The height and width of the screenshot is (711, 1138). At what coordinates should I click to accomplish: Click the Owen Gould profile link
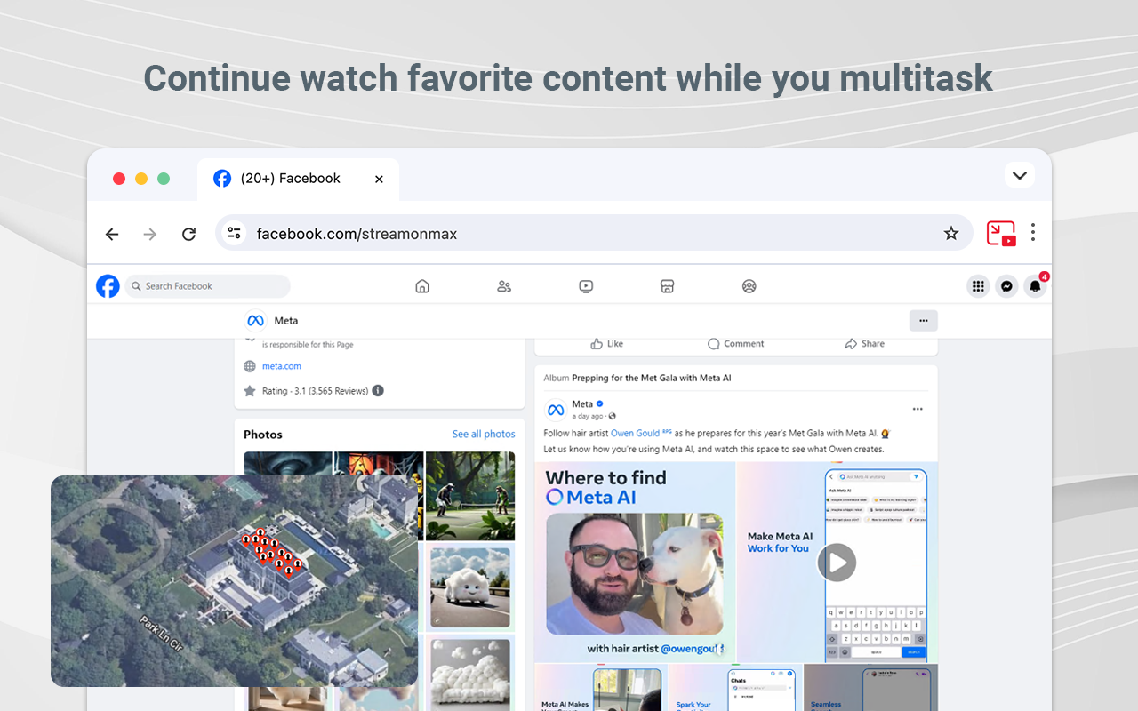click(635, 433)
